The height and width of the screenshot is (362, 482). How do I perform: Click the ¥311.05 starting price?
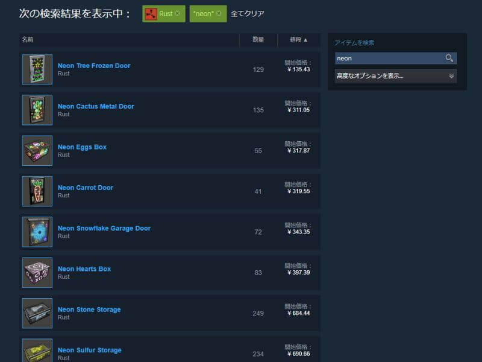pyautogui.click(x=298, y=110)
